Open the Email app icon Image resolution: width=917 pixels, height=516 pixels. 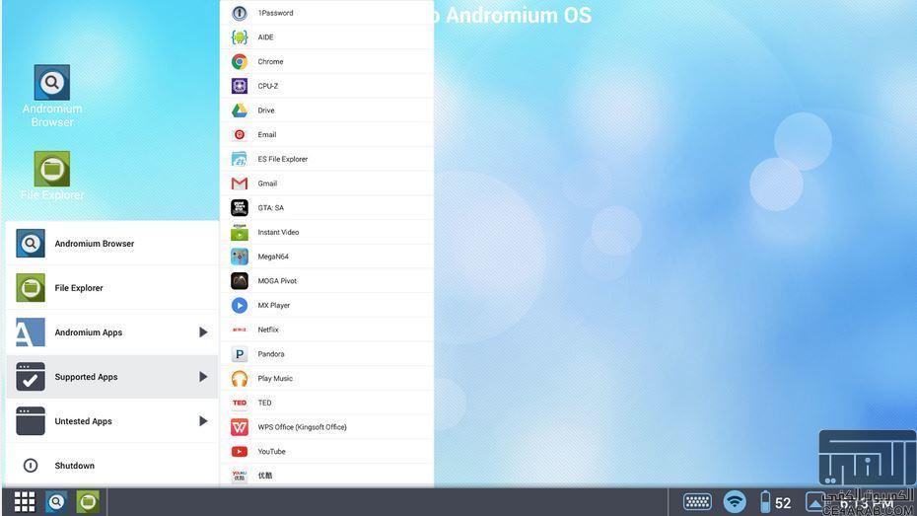(x=240, y=134)
